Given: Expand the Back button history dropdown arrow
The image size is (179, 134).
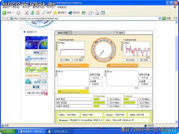Looking at the screenshot, I should click(14, 13).
